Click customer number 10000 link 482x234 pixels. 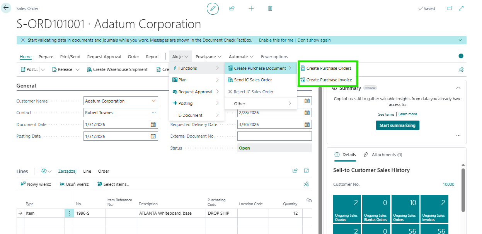[x=448, y=184]
